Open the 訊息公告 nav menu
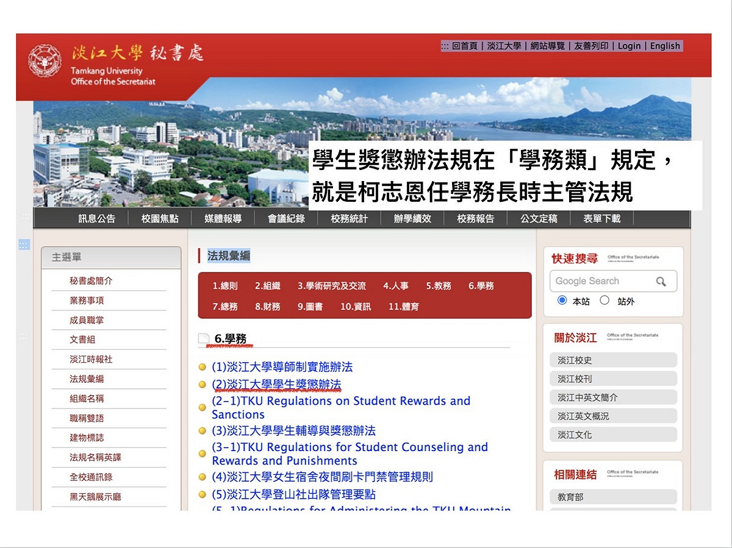732x548 pixels. pyautogui.click(x=96, y=219)
